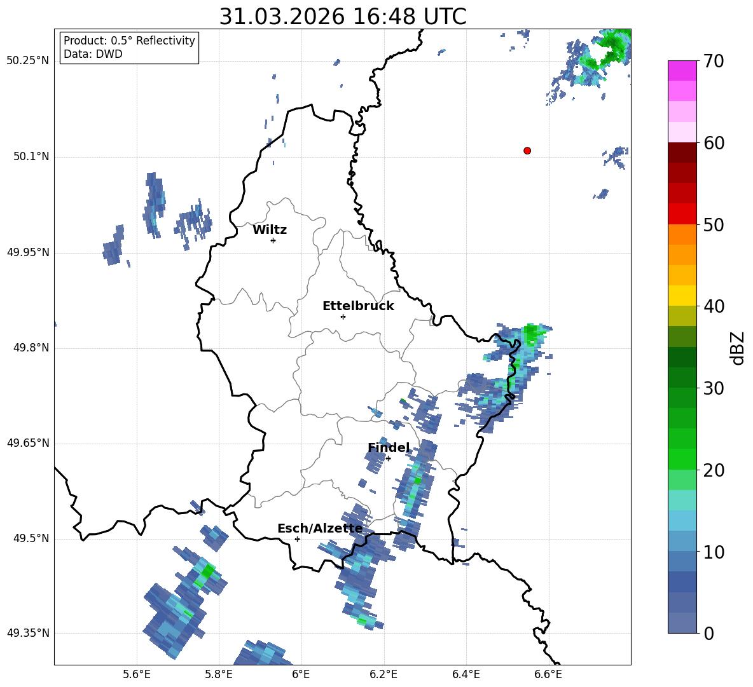Click the 49.35°N latitude label
753x687 pixels.
click(x=28, y=633)
